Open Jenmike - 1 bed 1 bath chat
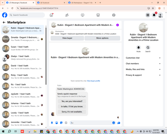 (22, 124)
